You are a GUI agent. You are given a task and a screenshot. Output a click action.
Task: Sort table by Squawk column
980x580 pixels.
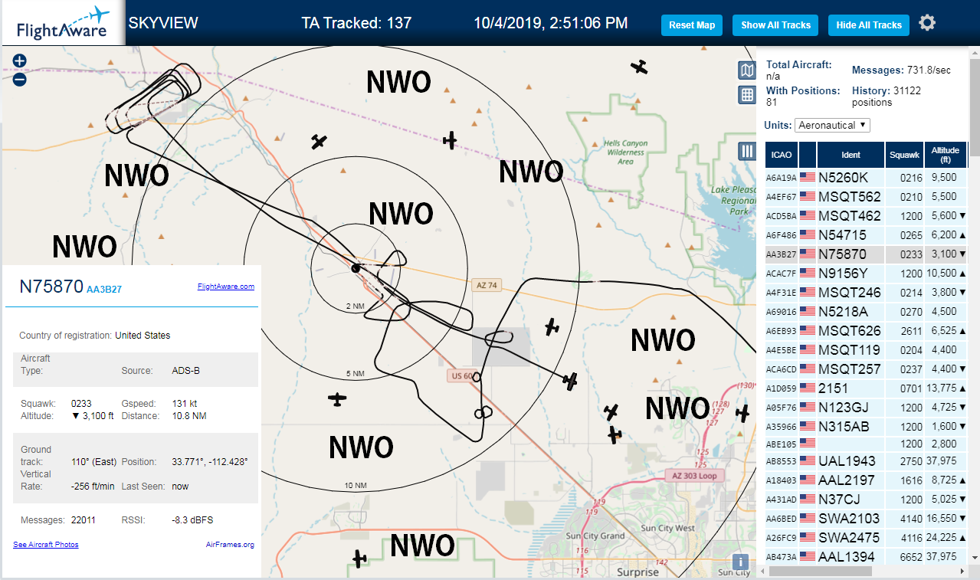pyautogui.click(x=904, y=155)
